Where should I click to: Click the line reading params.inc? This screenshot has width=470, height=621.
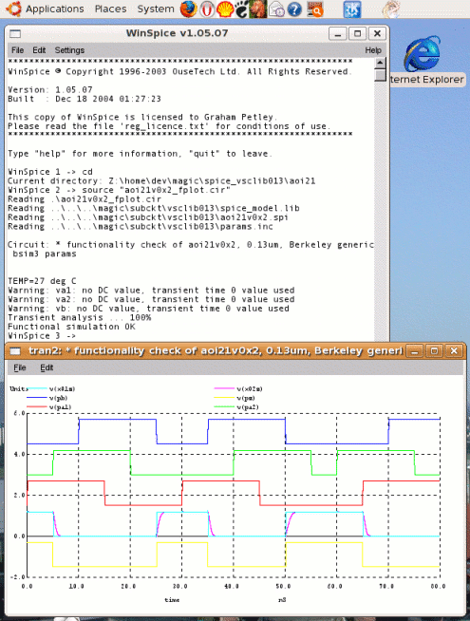click(x=141, y=227)
